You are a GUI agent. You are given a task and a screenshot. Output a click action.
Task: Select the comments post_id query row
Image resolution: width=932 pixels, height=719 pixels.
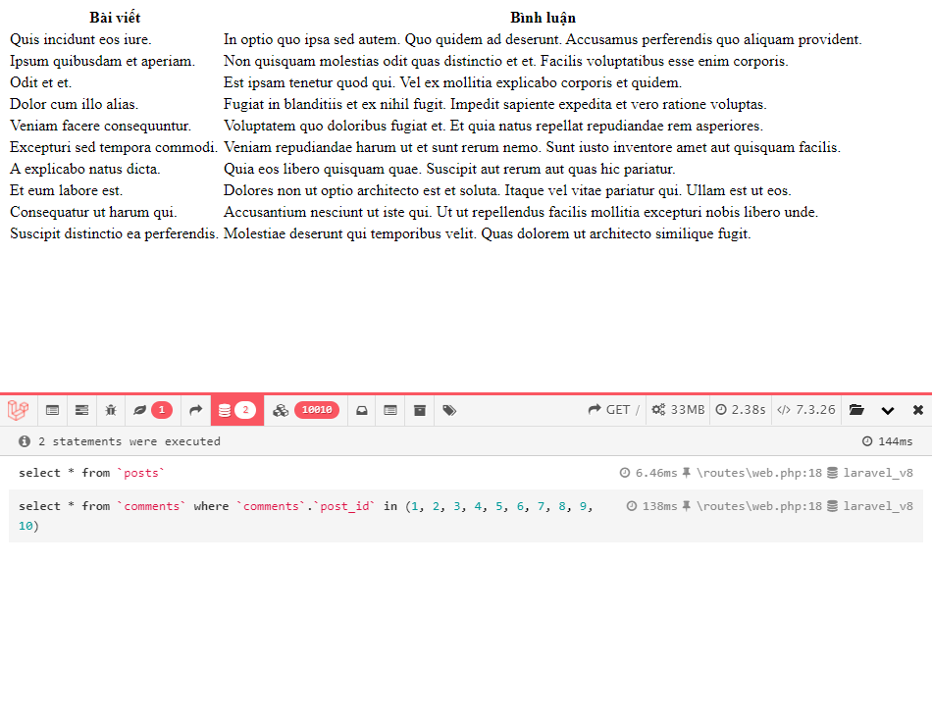[x=466, y=516]
